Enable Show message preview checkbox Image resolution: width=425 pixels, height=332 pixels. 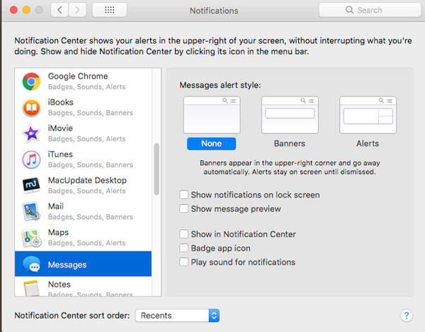pos(183,209)
